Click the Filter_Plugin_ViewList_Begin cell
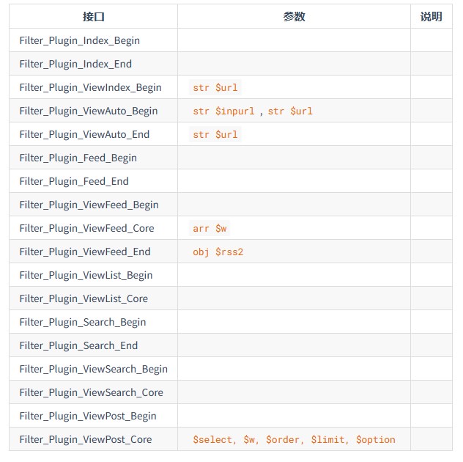The width and height of the screenshot is (463, 462). coord(86,275)
